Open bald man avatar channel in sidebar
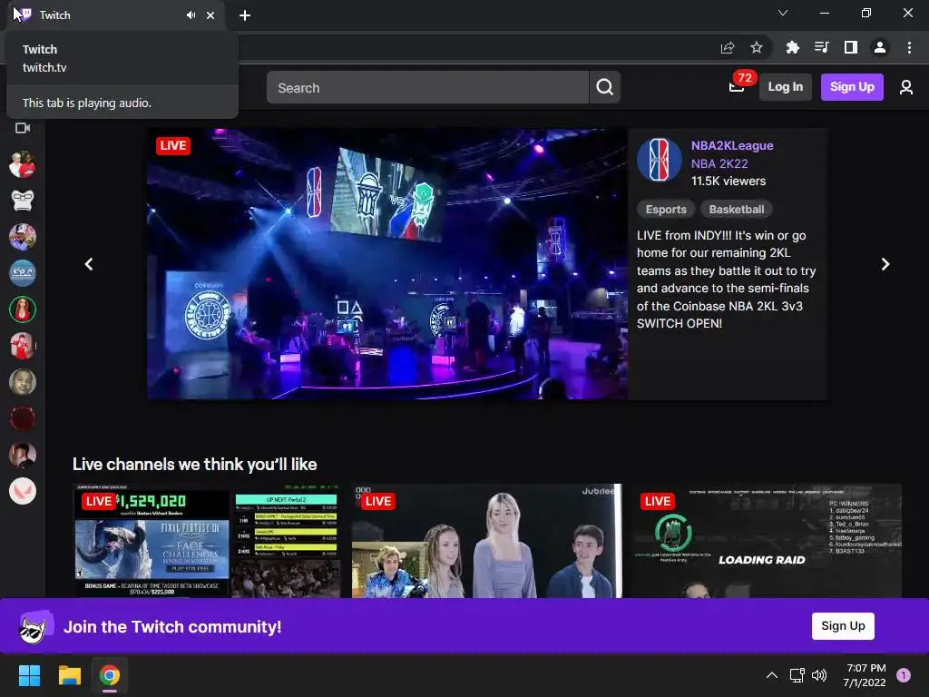The height and width of the screenshot is (697, 929). 23,382
